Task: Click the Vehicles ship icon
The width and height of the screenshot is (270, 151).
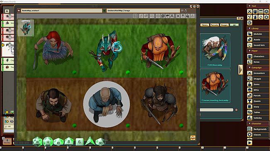Action: pos(250,118)
